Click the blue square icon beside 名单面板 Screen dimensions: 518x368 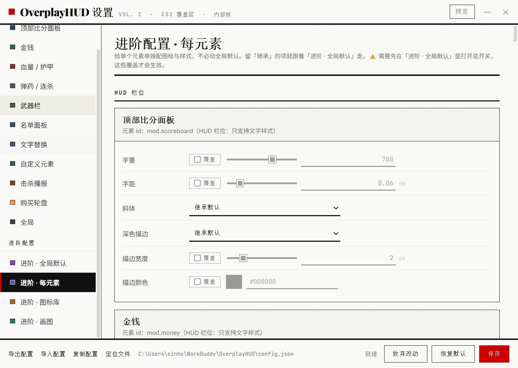(13, 124)
